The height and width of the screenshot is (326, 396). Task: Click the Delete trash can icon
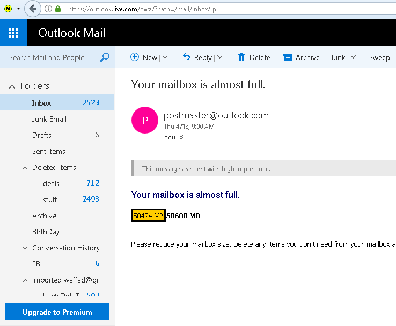(x=241, y=57)
